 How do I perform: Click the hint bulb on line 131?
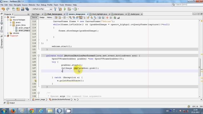pyautogui.click(x=35, y=81)
